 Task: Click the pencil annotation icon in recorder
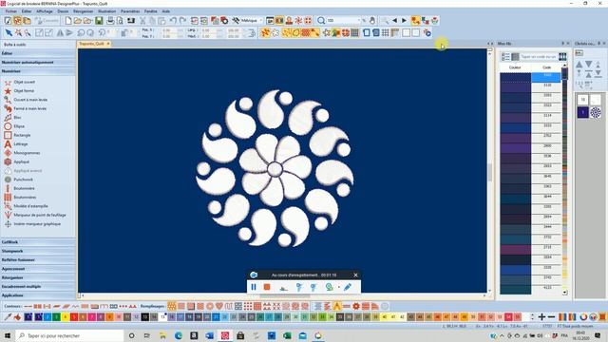pyautogui.click(x=348, y=287)
